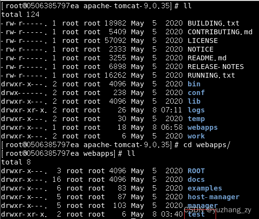Select file size 18982
The width and height of the screenshot is (259, 219).
coord(115,23)
